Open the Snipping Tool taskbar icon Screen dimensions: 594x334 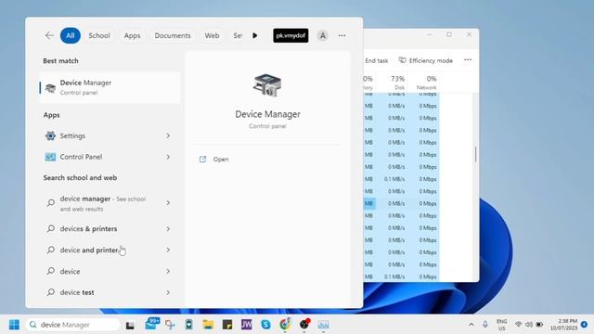click(x=170, y=325)
